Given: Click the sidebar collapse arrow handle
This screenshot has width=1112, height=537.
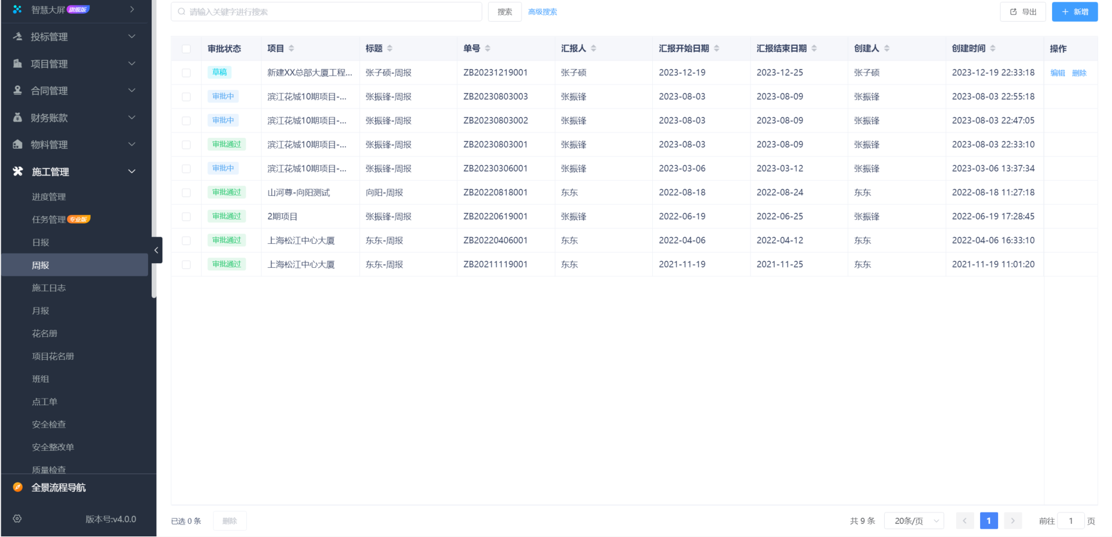Looking at the screenshot, I should click(156, 250).
